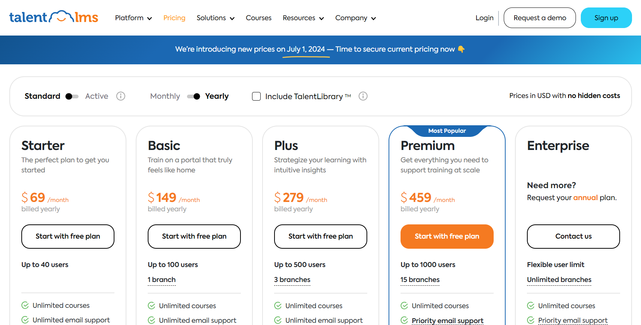
Task: Click the checkmark beside Starter's Unlimited courses
Action: pyautogui.click(x=25, y=305)
